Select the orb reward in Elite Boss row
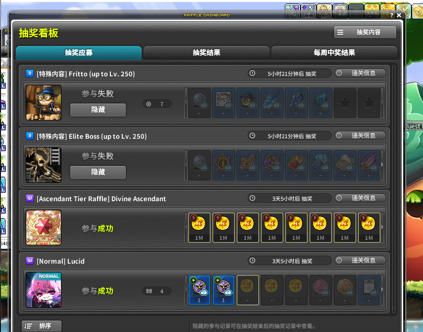 pos(199,165)
